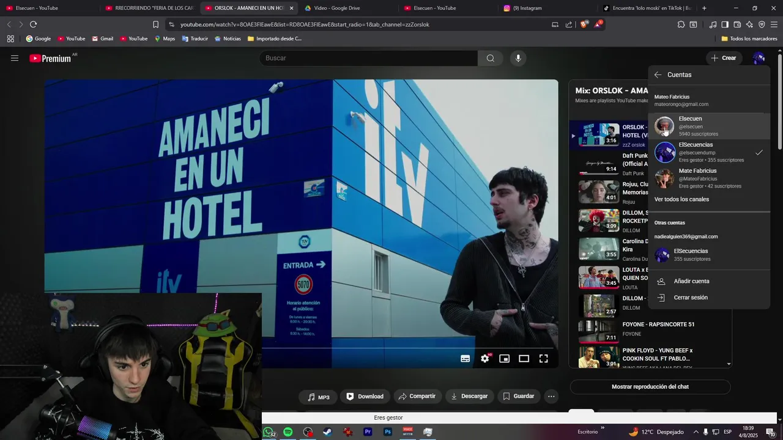Focus the Buscar search field
The width and height of the screenshot is (783, 440).
click(x=369, y=58)
